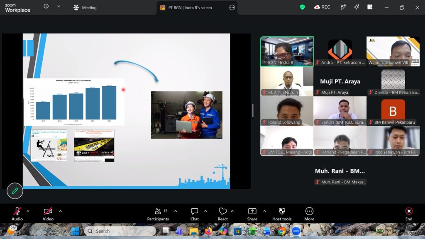The width and height of the screenshot is (425, 239).
Task: Open Microsoft Word from taskbar
Action: tap(266, 231)
